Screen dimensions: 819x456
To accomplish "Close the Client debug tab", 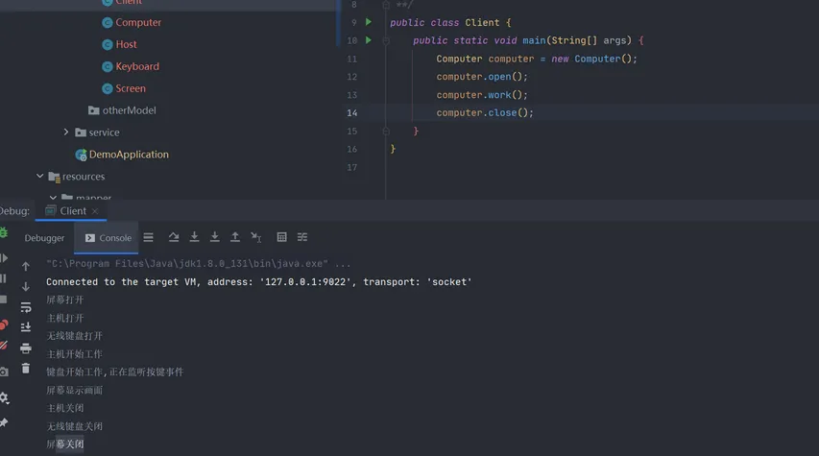I will coord(94,211).
